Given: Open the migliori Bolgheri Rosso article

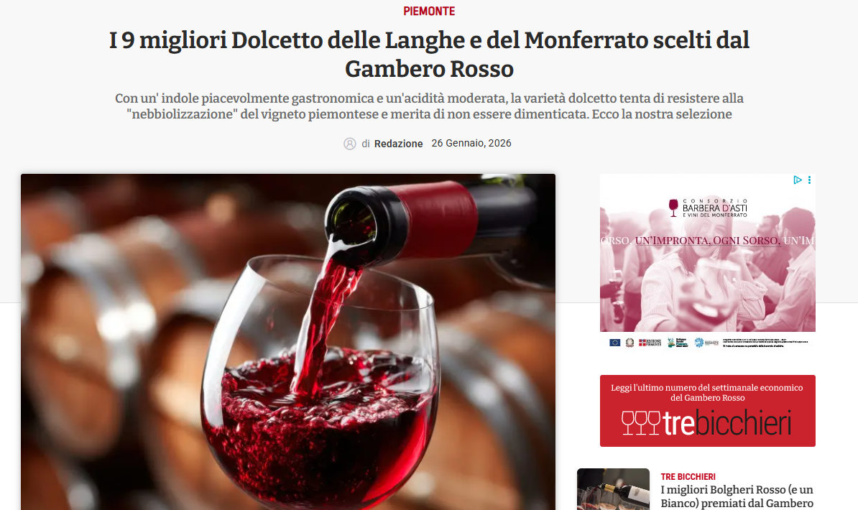Looking at the screenshot, I should 737,496.
